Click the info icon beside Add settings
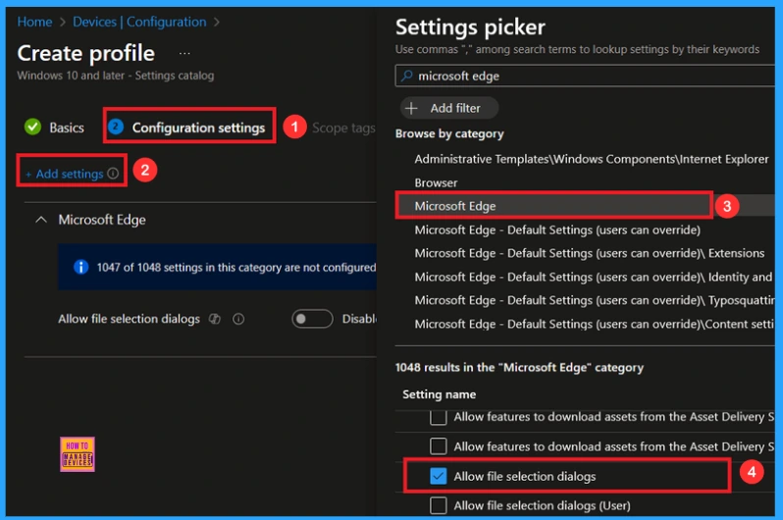 [114, 173]
